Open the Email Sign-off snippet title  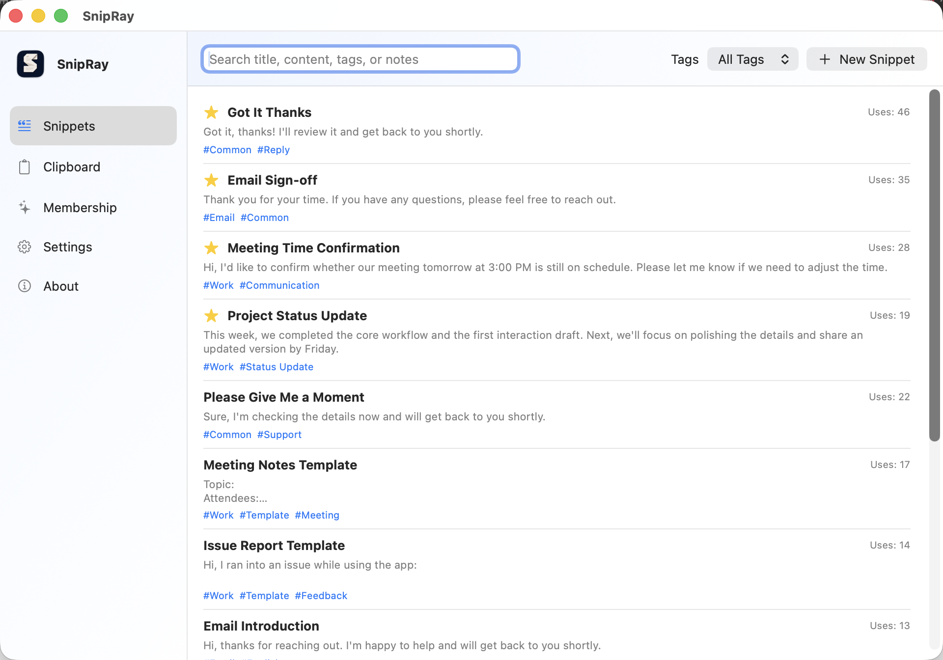tap(272, 180)
